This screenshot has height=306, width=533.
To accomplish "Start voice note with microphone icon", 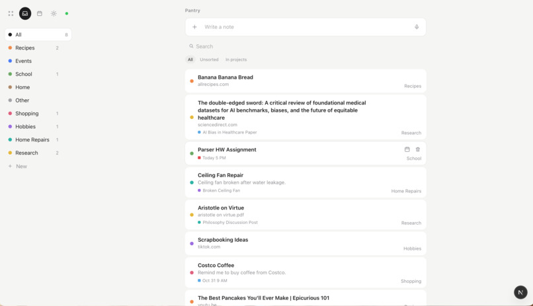I will (x=417, y=27).
